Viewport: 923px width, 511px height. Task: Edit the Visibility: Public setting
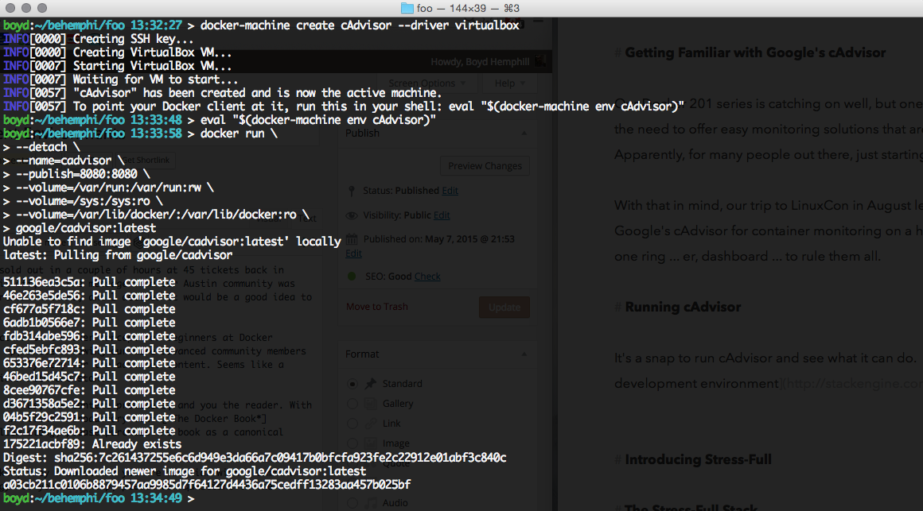coord(442,215)
